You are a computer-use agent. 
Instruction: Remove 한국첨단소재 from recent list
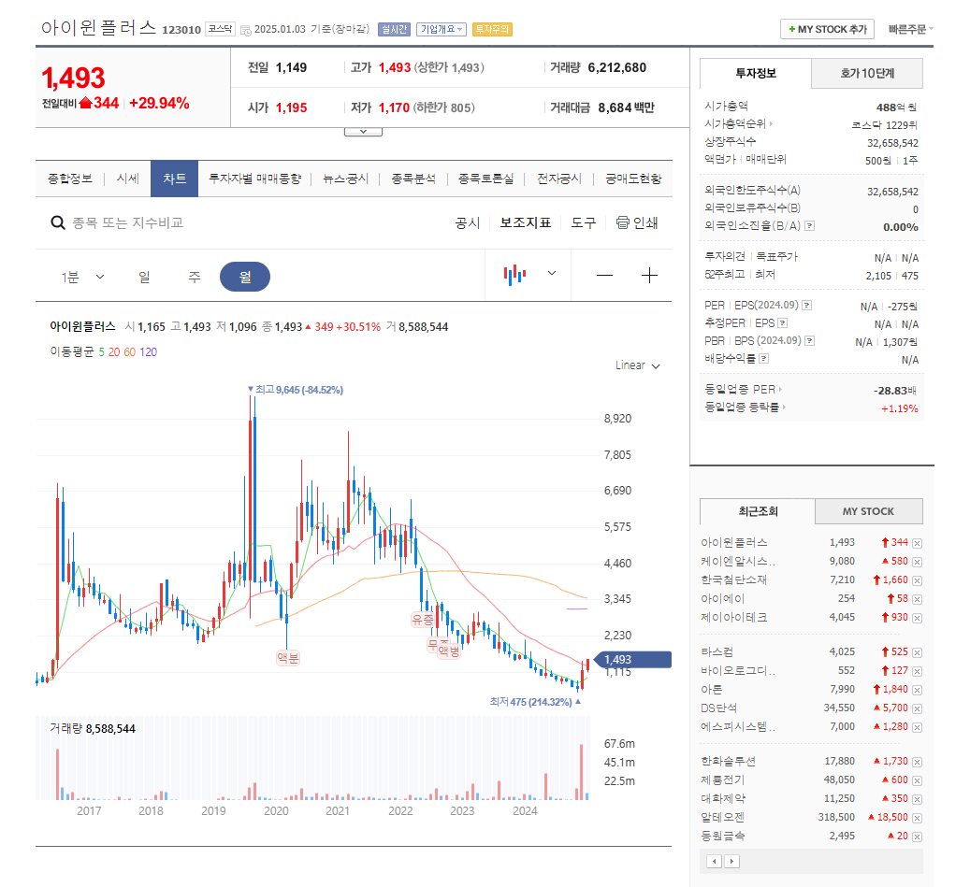click(917, 580)
